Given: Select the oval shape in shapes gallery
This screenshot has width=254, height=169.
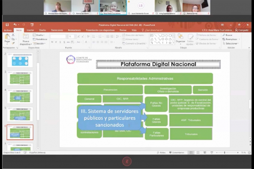Looking at the screenshot, I should point(166,35).
